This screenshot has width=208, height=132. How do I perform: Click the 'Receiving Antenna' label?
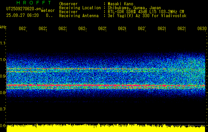tap(79, 16)
